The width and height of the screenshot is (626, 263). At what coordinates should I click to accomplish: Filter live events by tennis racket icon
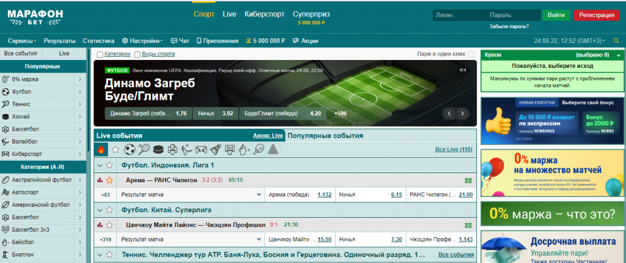pos(144,149)
